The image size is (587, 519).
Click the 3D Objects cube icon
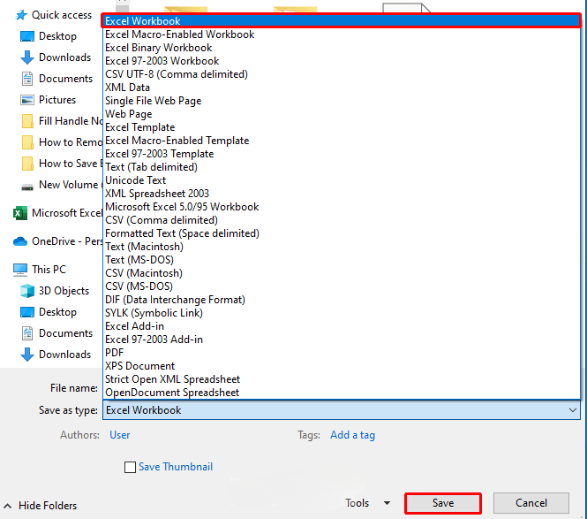coord(27,291)
